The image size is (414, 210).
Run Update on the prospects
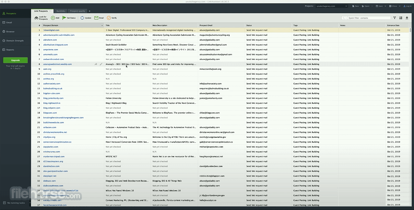tap(86, 18)
